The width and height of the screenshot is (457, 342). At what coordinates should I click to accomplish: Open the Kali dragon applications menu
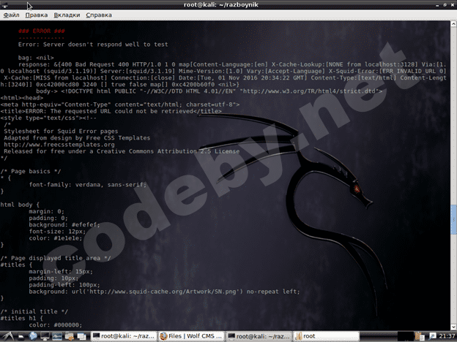pos(8,336)
